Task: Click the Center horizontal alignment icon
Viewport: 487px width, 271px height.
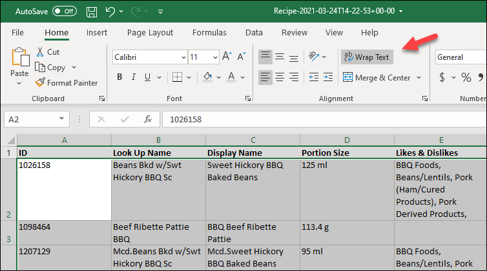Action: point(280,77)
